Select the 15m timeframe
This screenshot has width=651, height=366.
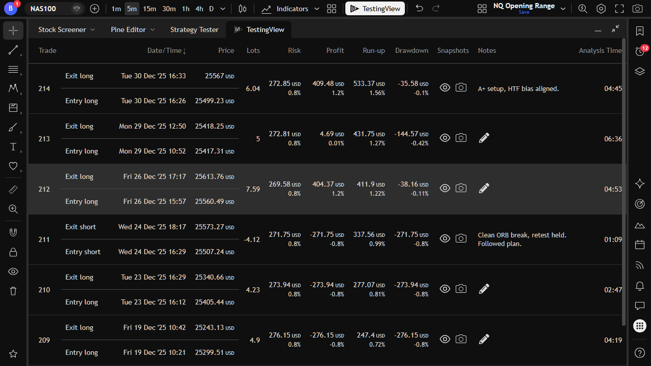150,9
